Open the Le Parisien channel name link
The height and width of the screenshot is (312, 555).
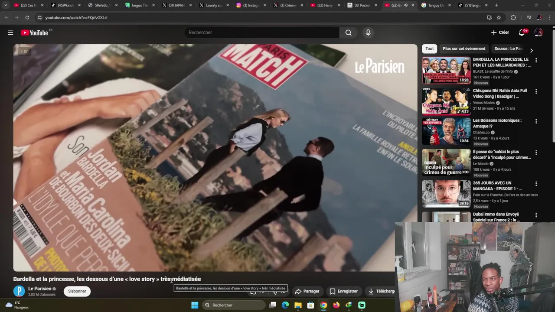point(39,289)
